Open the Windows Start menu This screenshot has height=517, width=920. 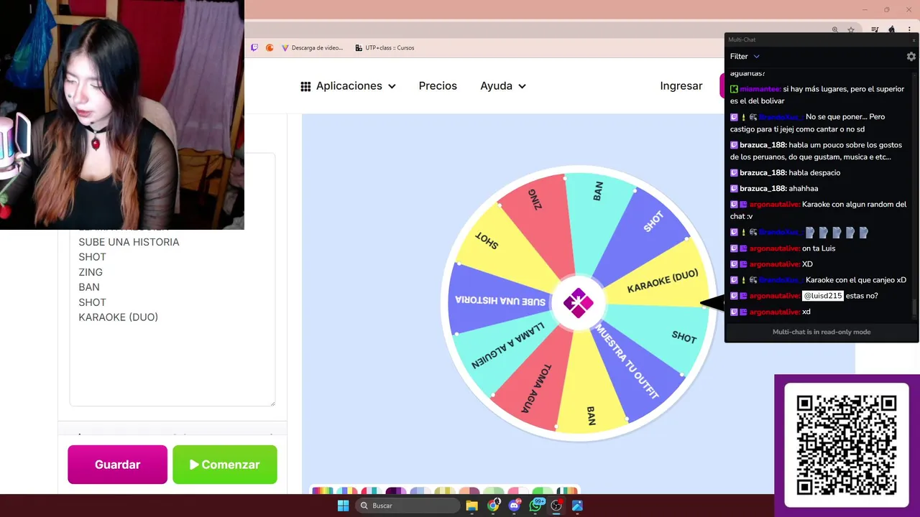[x=343, y=506]
